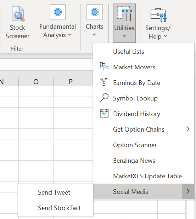Open the Stock Screener tool
The height and width of the screenshot is (219, 196).
pyautogui.click(x=17, y=23)
